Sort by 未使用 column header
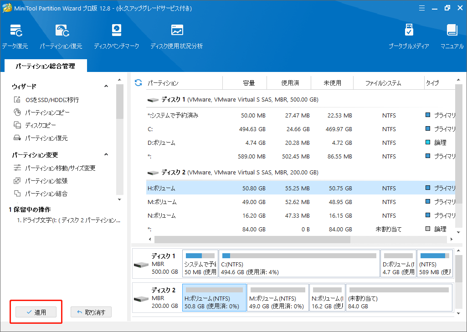Screen dimensions: 467x332 click(332, 83)
